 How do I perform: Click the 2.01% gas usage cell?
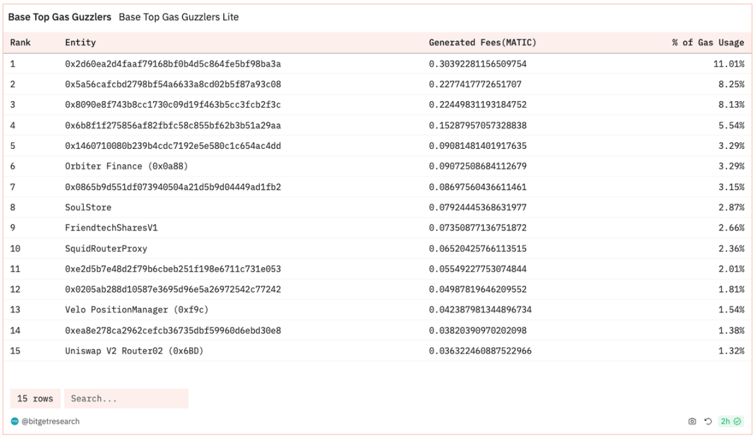(x=732, y=269)
